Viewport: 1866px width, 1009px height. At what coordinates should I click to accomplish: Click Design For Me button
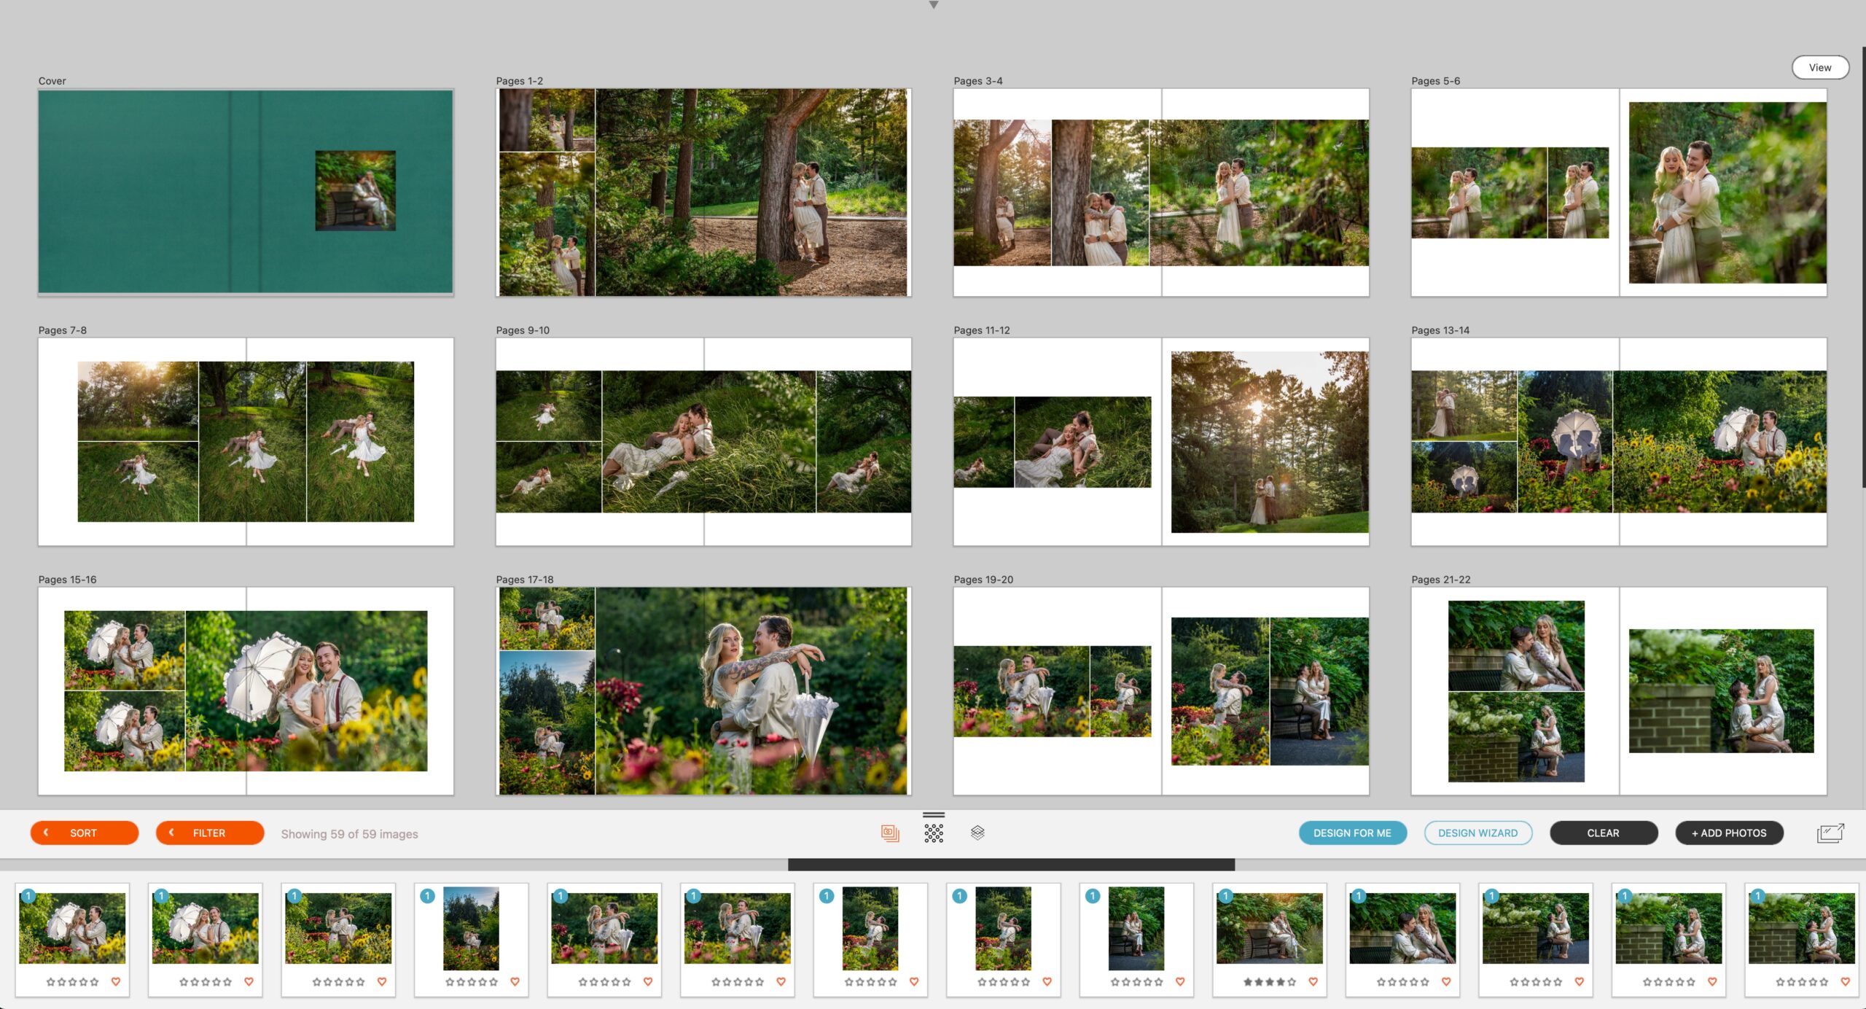coord(1352,833)
